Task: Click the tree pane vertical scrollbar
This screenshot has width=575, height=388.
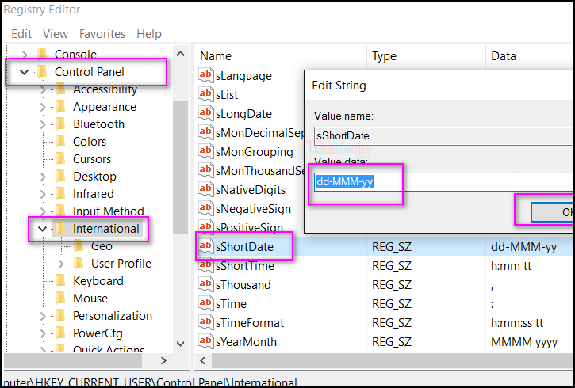Action: [181, 198]
